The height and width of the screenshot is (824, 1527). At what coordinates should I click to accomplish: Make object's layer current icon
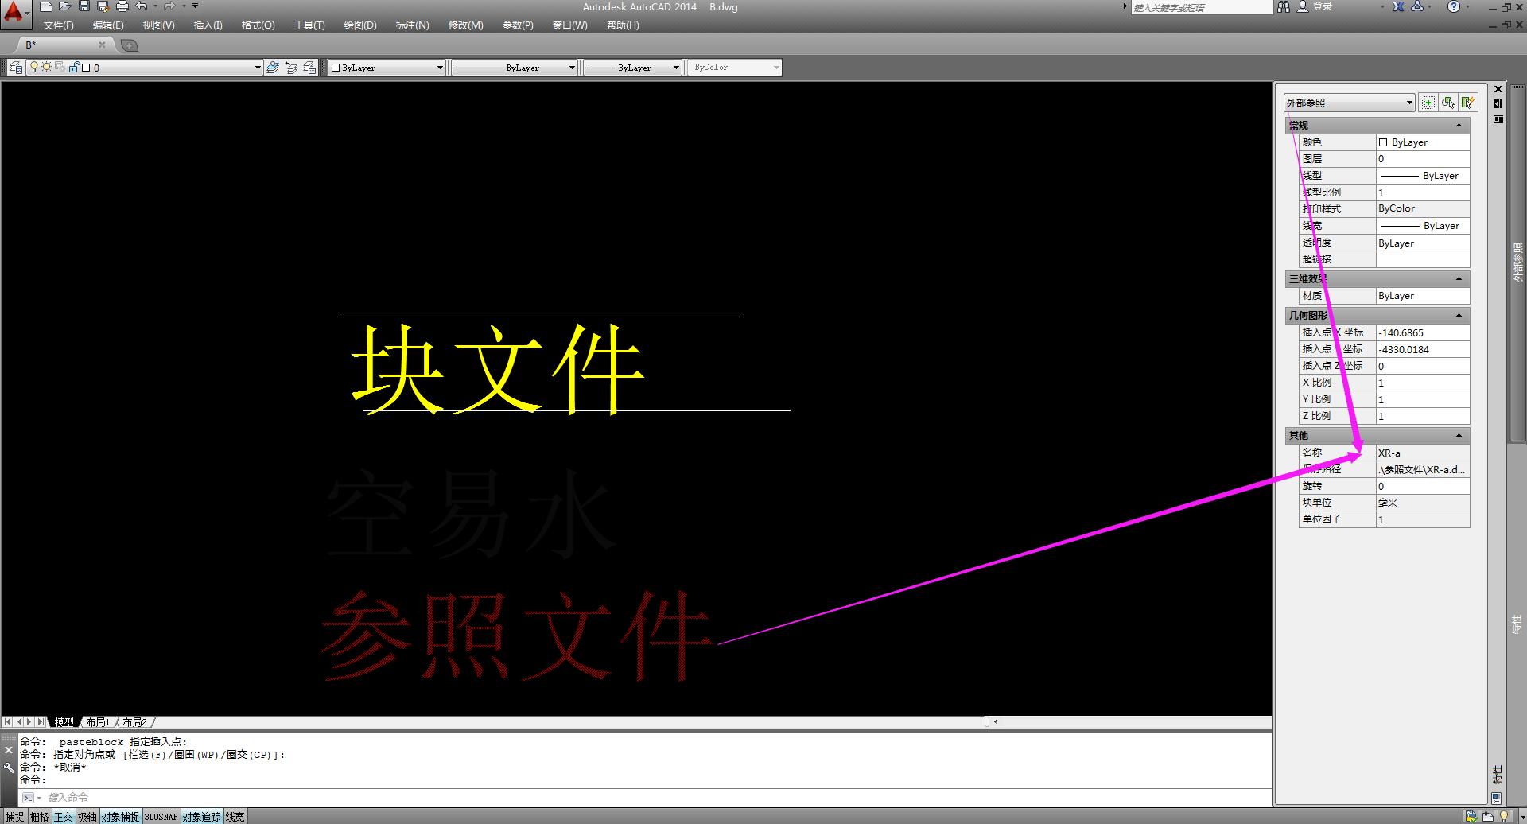[x=273, y=68]
